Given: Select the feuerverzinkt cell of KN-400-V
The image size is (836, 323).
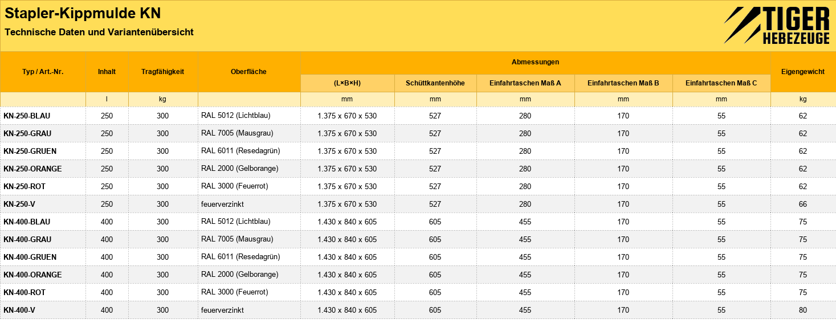Looking at the screenshot, I should pos(222,310).
